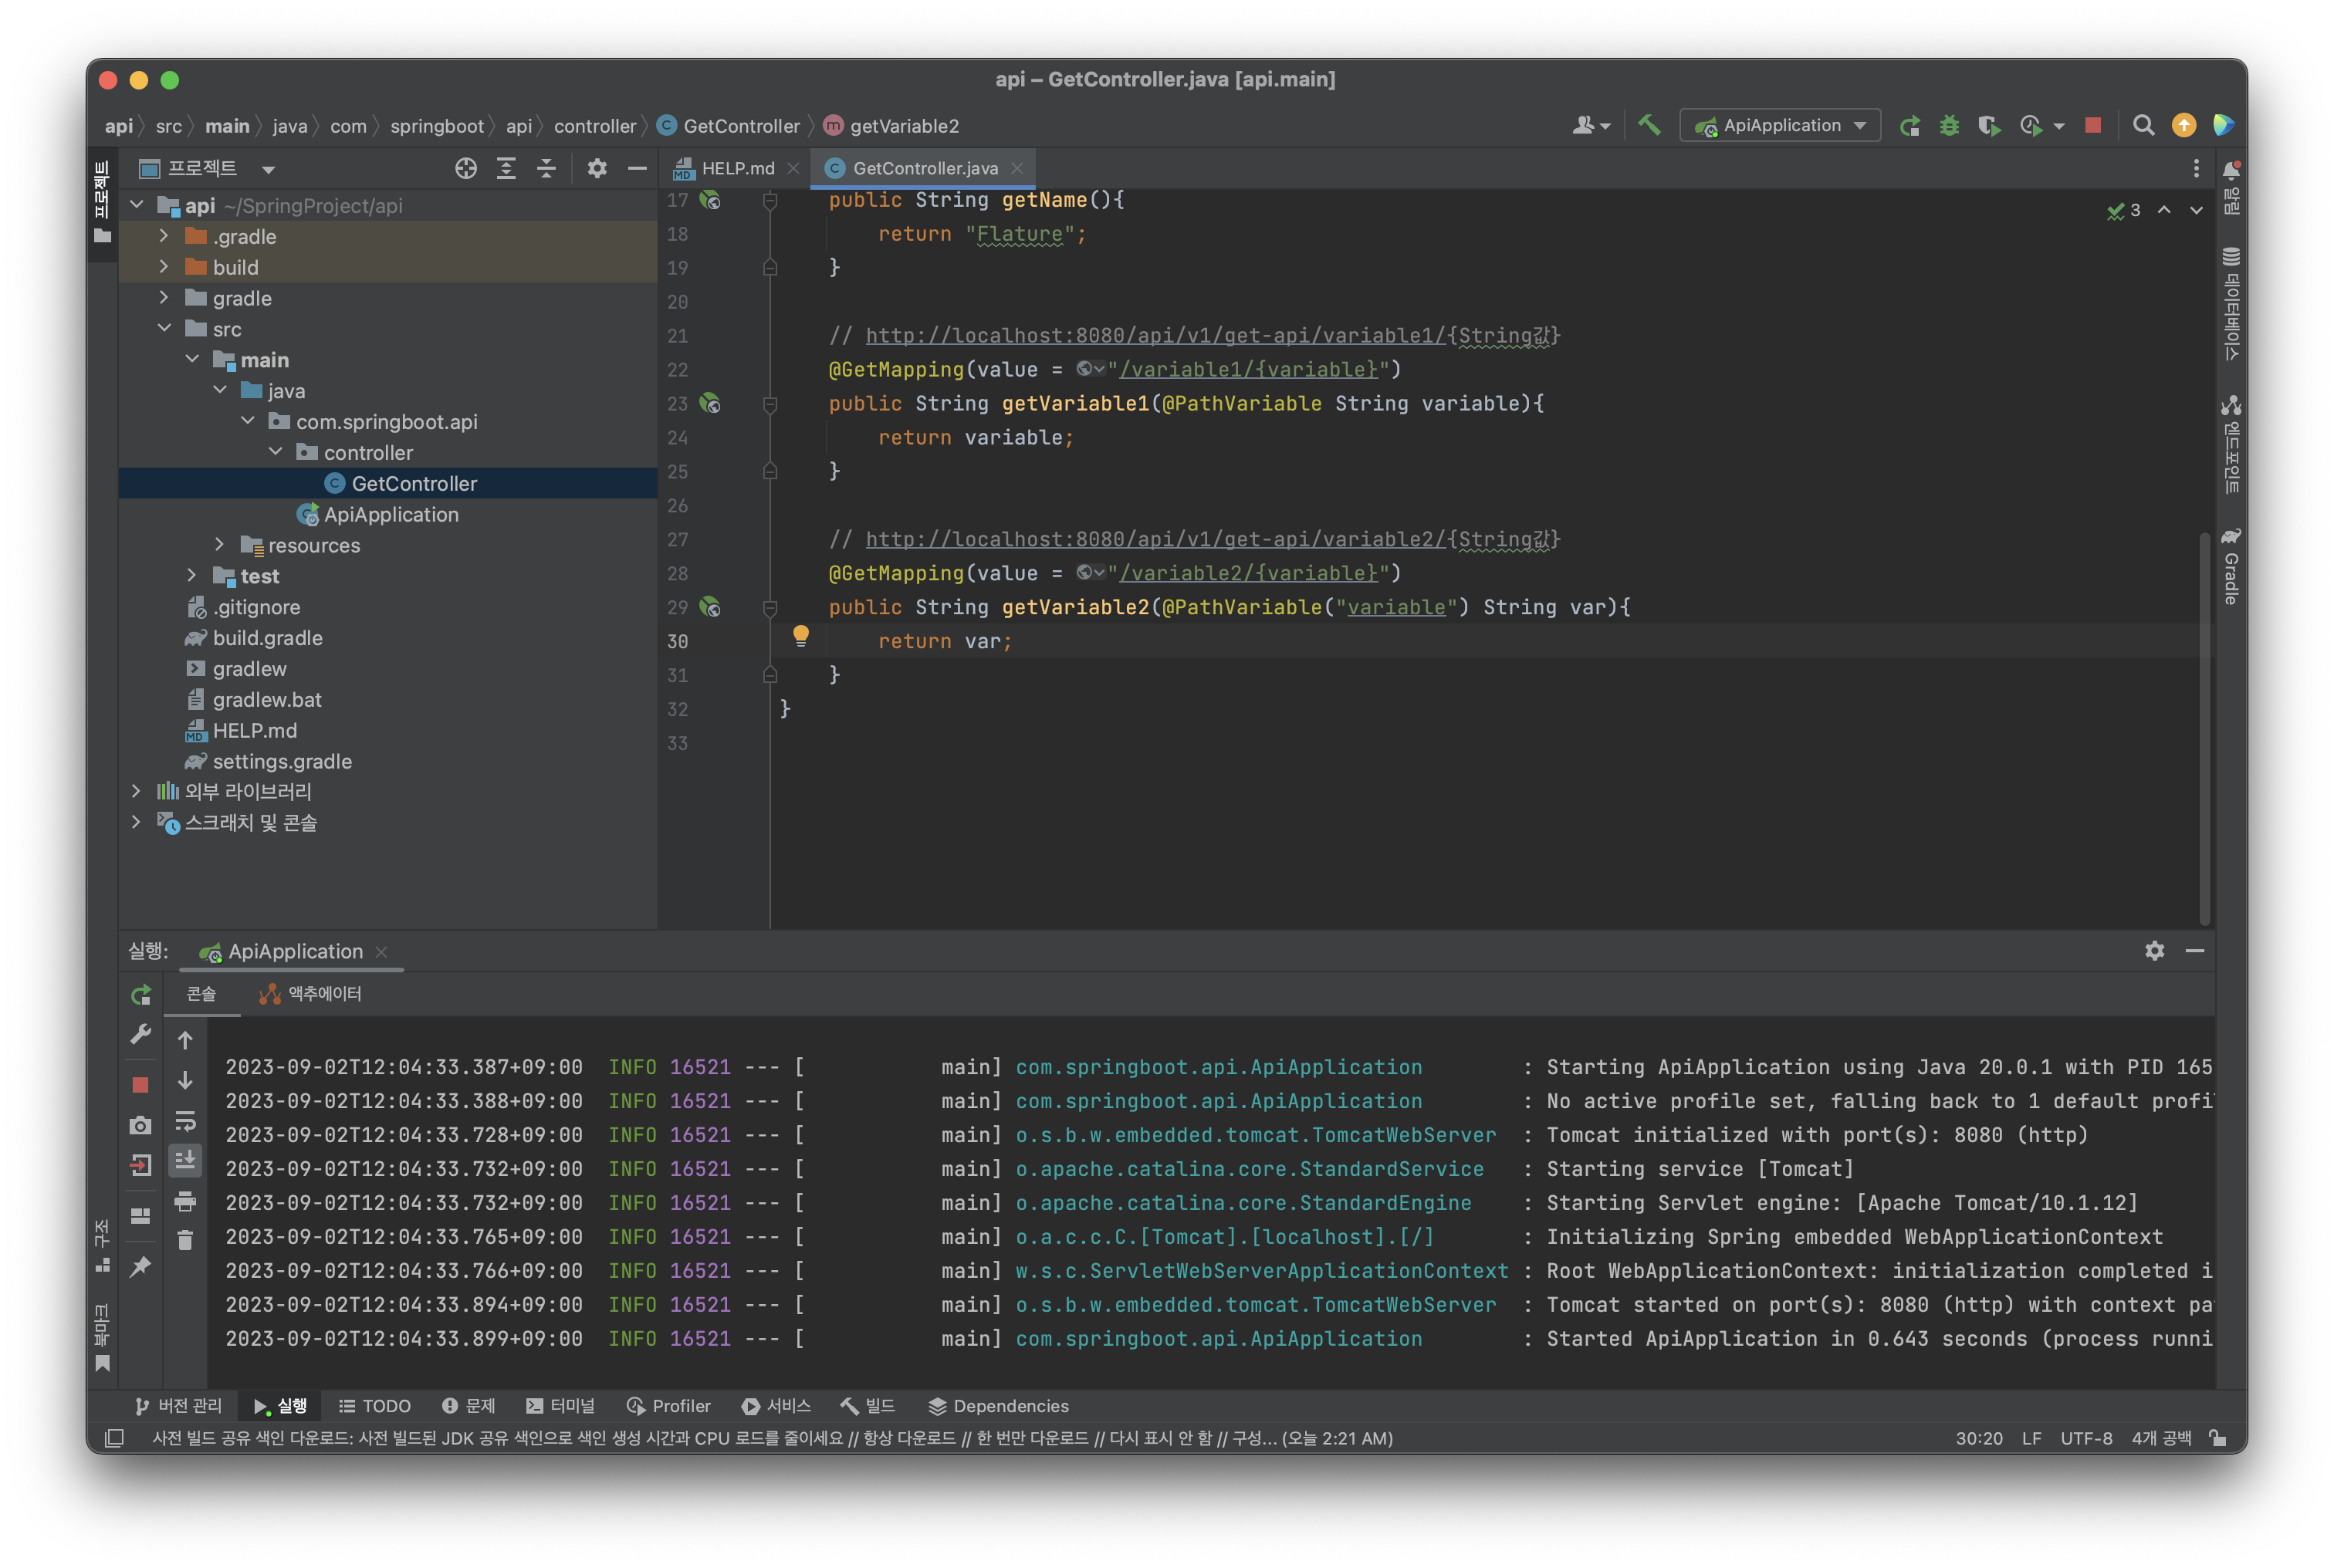Screen dimensions: 2334x1568
Task: Select opened file locate target icon
Action: (466, 168)
